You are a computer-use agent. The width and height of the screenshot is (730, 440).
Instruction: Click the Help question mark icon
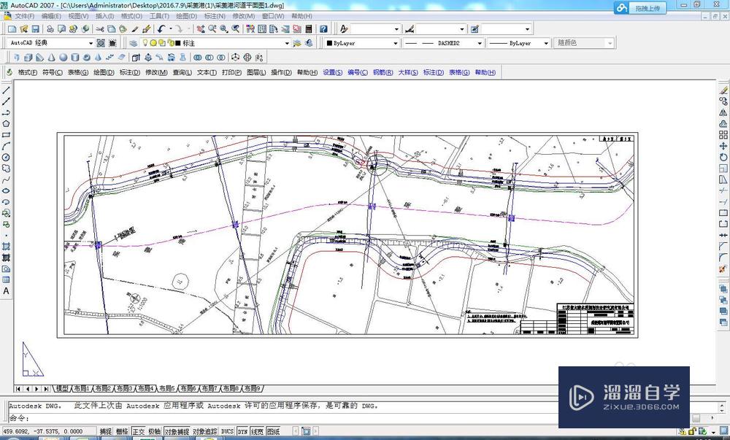pyautogui.click(x=322, y=29)
